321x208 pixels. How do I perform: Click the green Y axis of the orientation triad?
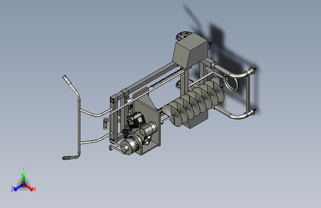(x=23, y=178)
